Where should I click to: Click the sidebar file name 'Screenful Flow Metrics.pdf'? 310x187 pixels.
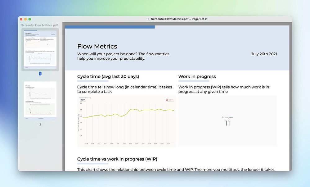tap(39, 25)
